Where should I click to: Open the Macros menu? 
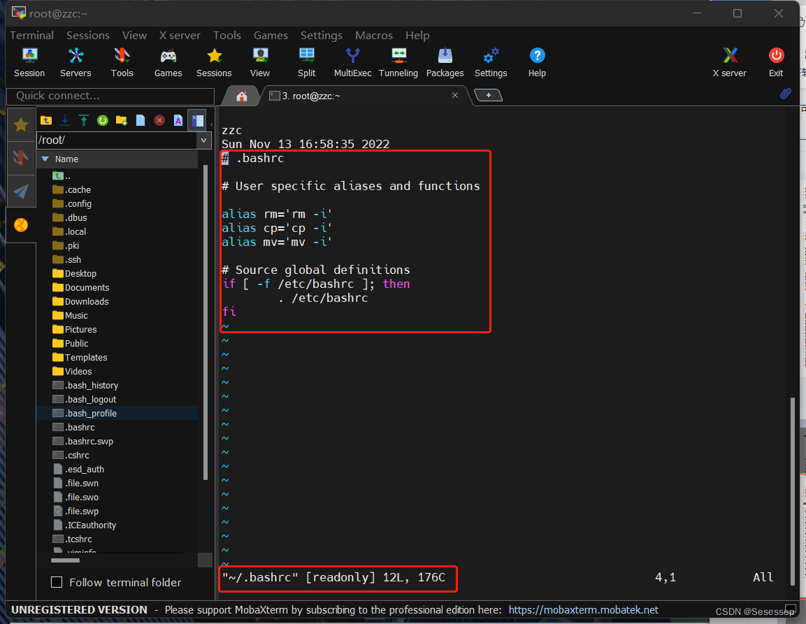click(374, 36)
